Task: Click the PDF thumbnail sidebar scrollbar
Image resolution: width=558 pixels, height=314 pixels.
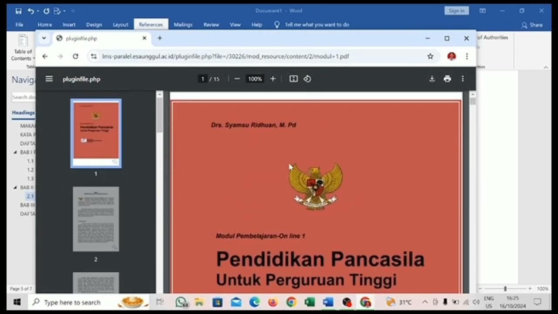Action: click(160, 115)
